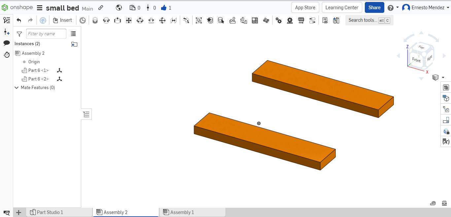This screenshot has width=451, height=217.
Task: Open the BOM panel on the right
Action: pos(446,87)
